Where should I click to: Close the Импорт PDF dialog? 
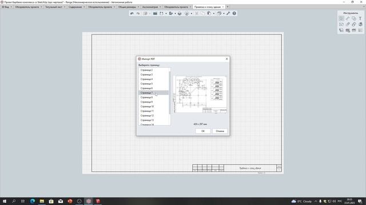[226, 59]
